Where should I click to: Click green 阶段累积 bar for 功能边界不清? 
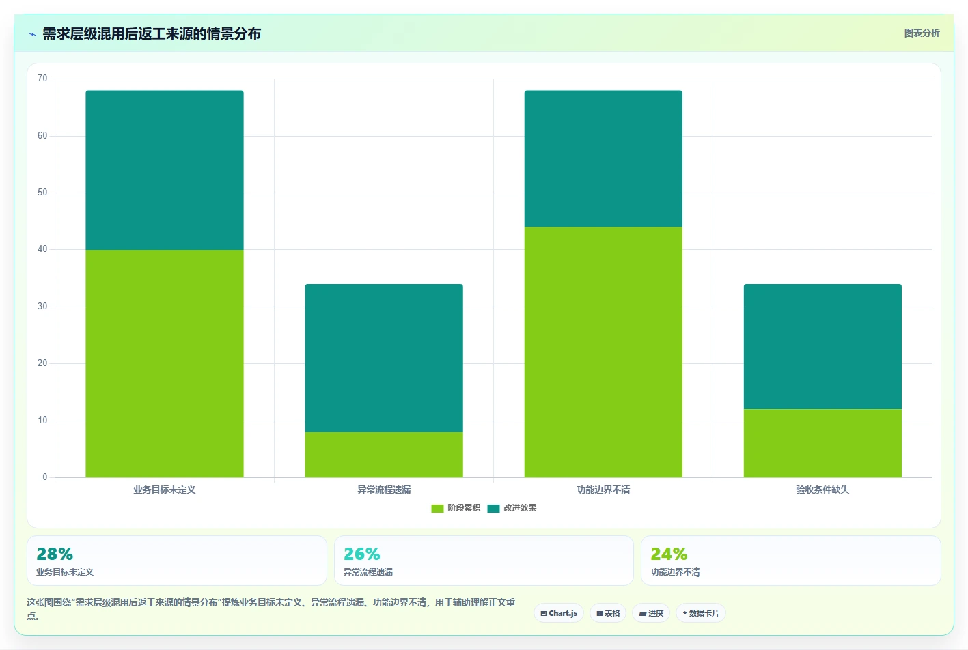(x=603, y=352)
